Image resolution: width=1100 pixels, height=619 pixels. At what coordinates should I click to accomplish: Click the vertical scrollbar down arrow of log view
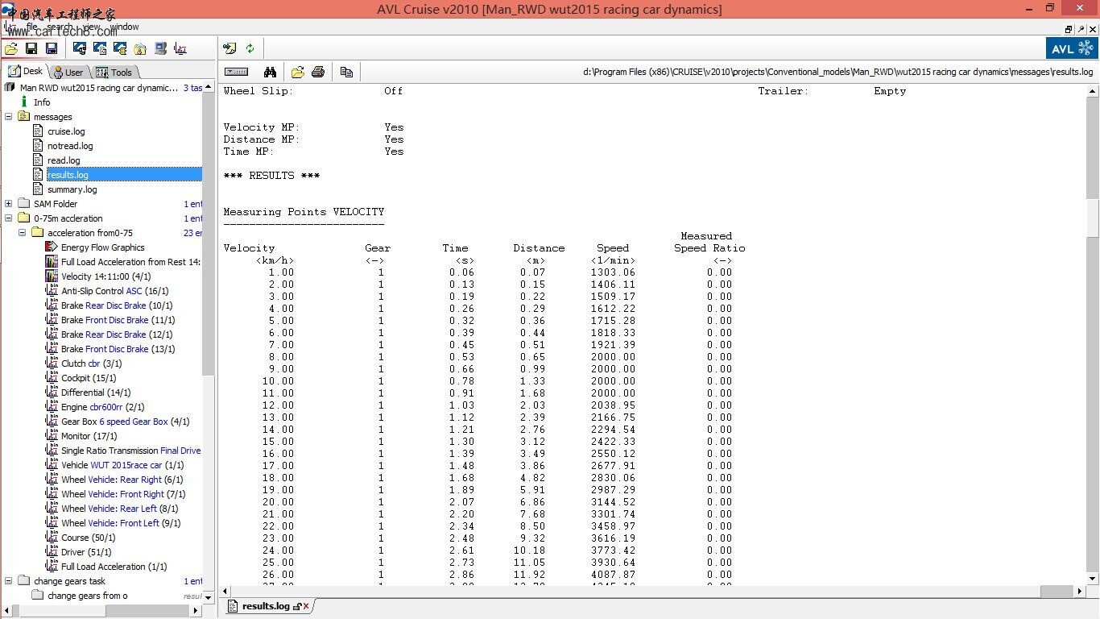pyautogui.click(x=1093, y=578)
